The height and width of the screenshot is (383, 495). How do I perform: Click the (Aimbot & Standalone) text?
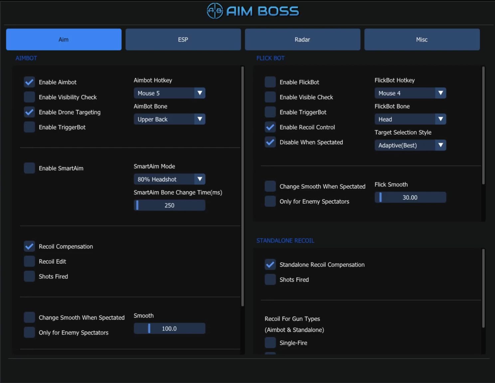(294, 330)
